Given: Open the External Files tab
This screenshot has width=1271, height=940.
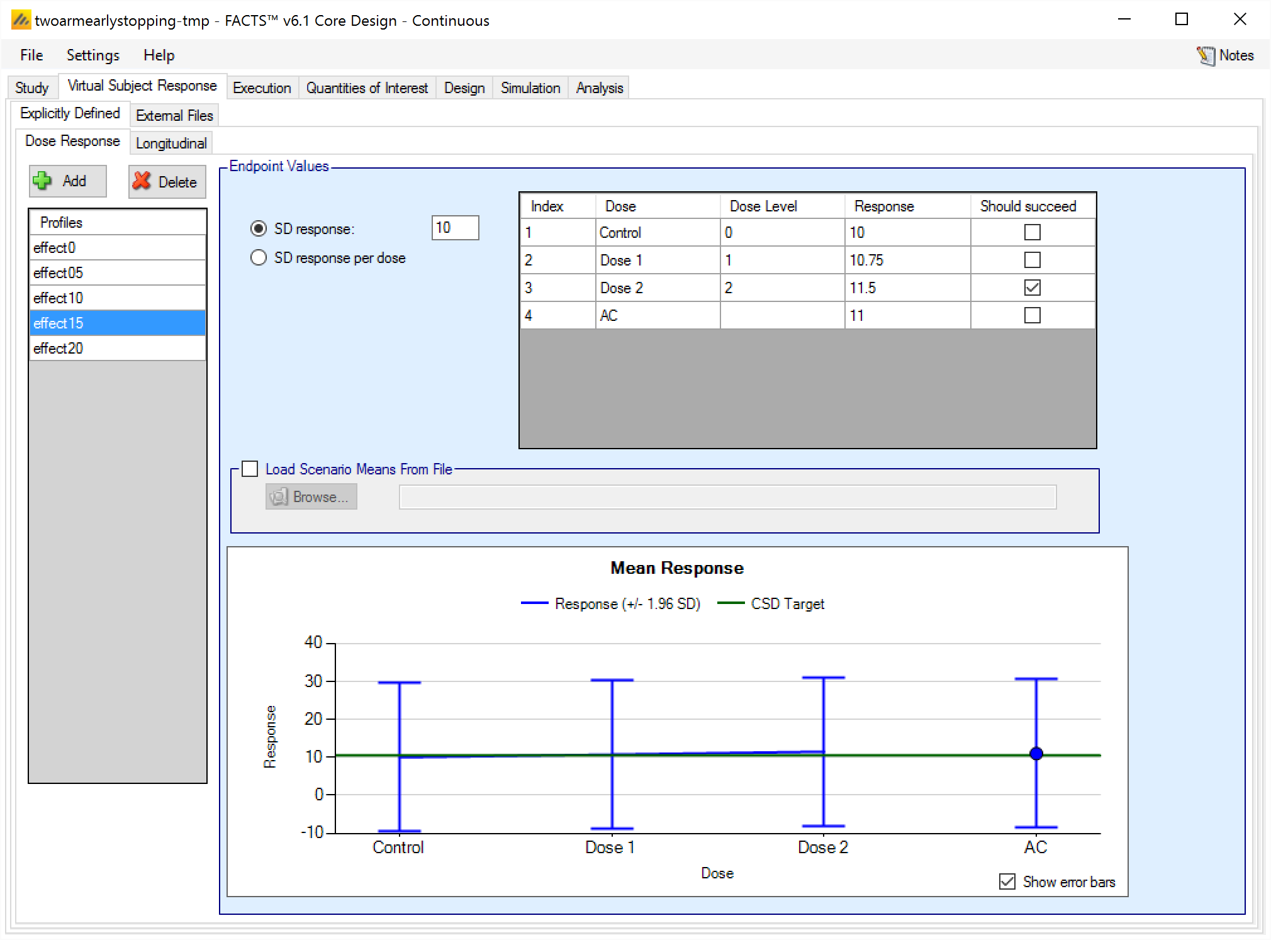Looking at the screenshot, I should tap(174, 116).
